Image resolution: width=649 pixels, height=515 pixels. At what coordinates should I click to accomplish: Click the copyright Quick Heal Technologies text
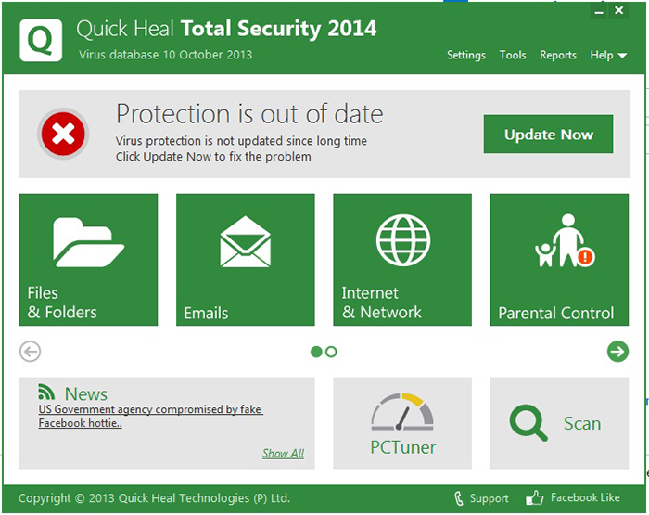(154, 497)
